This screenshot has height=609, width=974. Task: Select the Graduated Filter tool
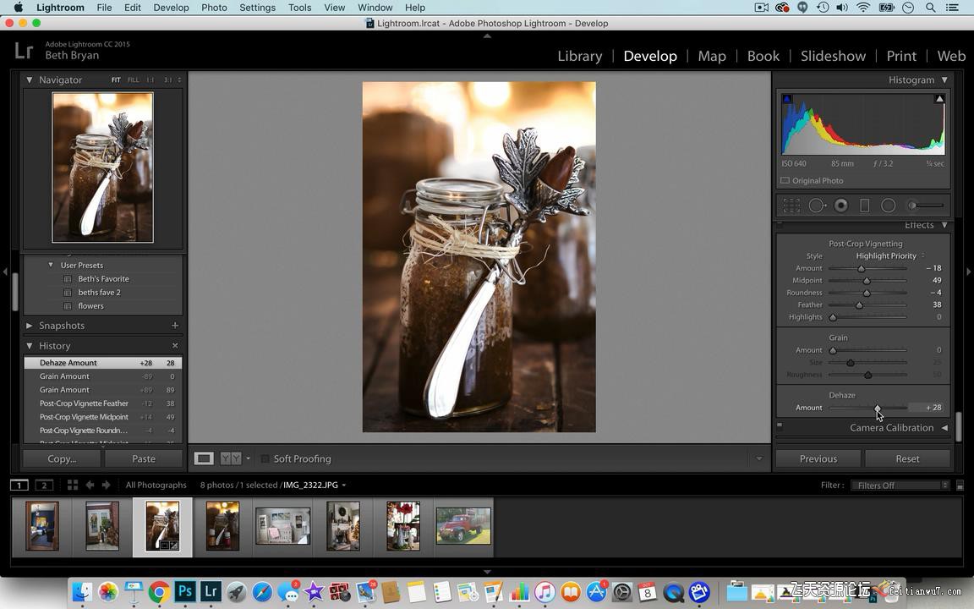coord(864,205)
